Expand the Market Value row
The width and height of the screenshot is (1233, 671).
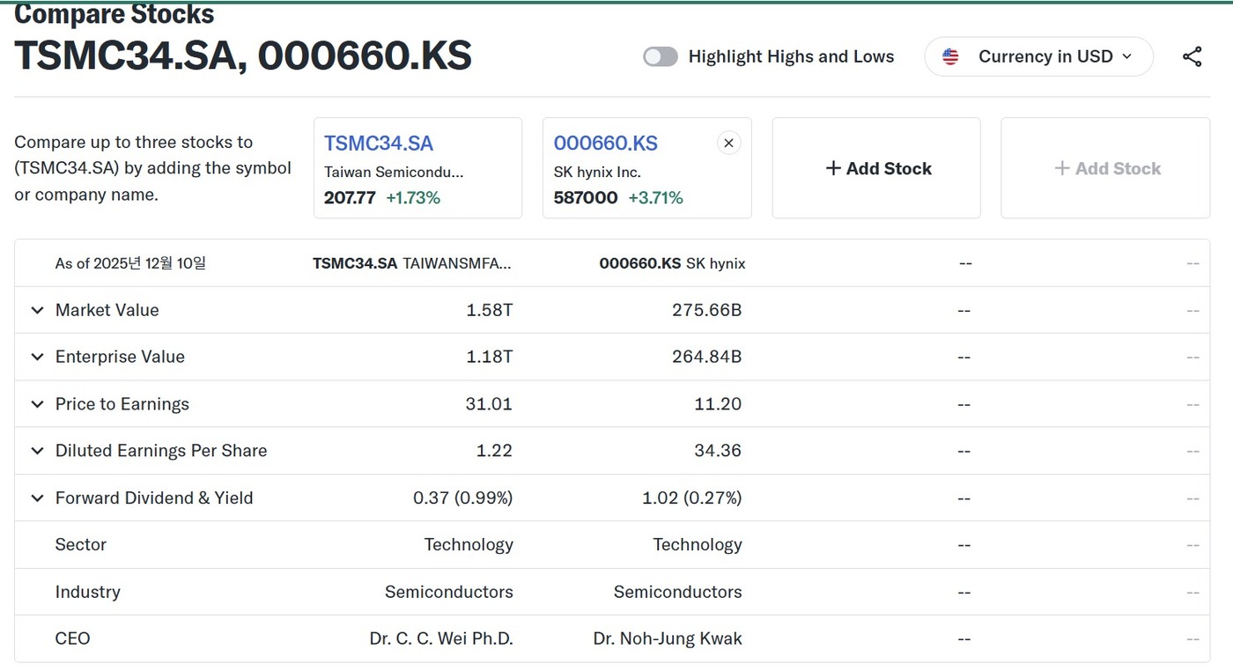[x=37, y=310]
